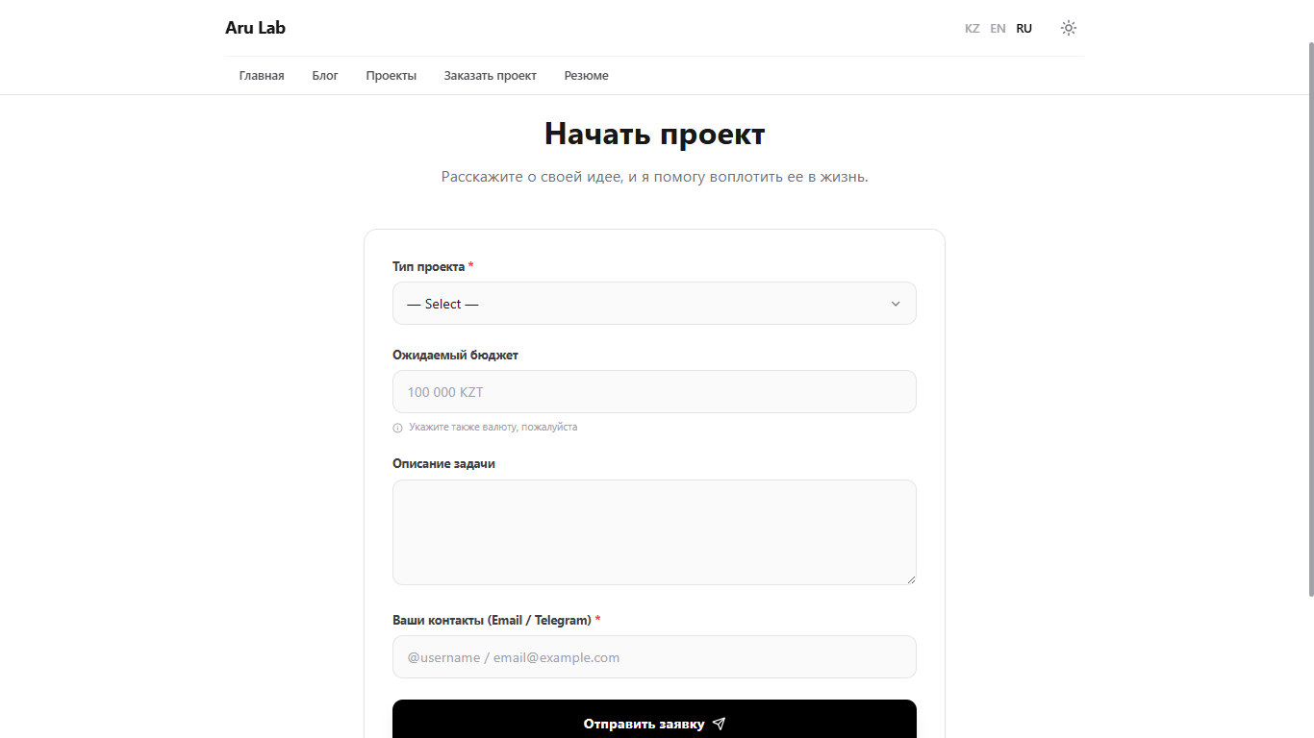This screenshot has width=1314, height=738.
Task: Switch site language to EN
Action: [x=998, y=29]
